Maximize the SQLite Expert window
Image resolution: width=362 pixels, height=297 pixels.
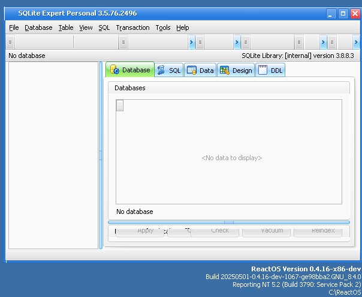(343, 14)
